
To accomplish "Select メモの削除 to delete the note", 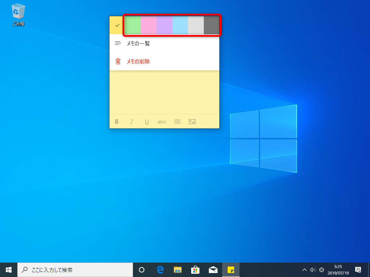I will pyautogui.click(x=139, y=61).
